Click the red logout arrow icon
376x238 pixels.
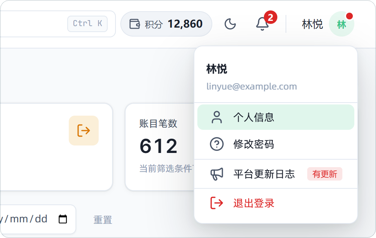click(x=217, y=203)
